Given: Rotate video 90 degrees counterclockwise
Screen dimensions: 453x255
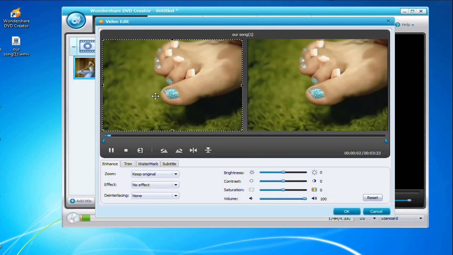Looking at the screenshot, I should tap(164, 151).
